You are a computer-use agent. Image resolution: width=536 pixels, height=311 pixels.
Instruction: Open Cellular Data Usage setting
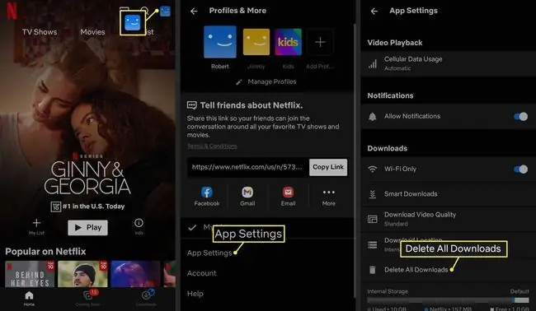(448, 63)
